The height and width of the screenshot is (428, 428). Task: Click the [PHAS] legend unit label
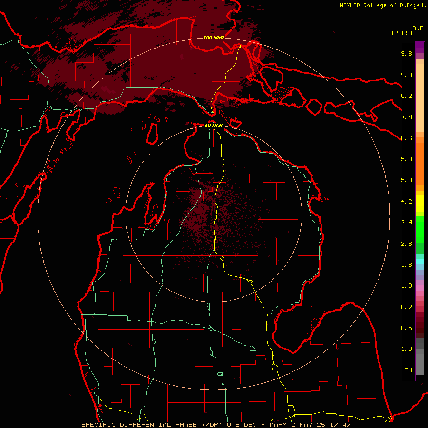pos(402,33)
